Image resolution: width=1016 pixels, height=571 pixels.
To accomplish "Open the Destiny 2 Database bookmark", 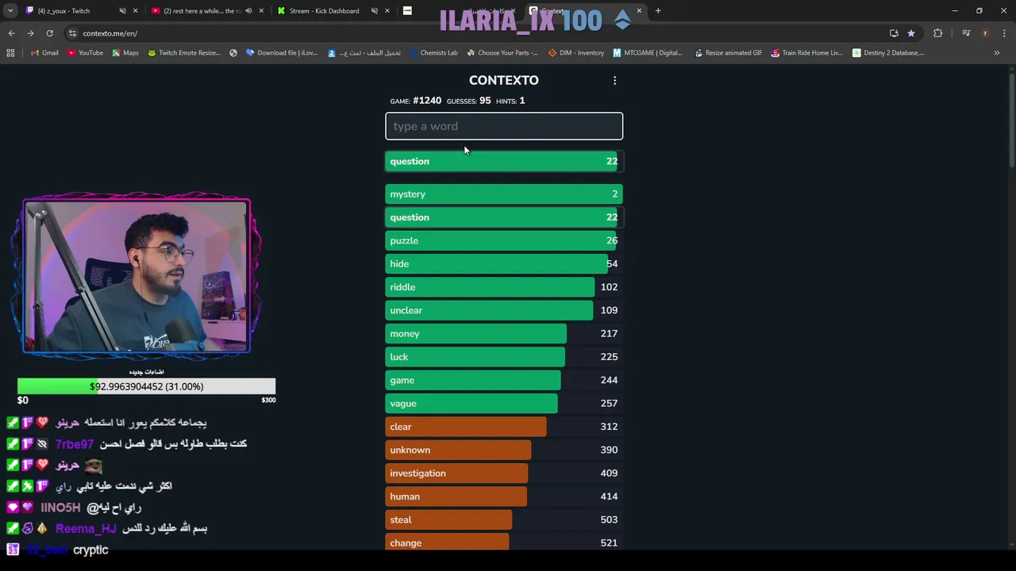I will click(888, 53).
